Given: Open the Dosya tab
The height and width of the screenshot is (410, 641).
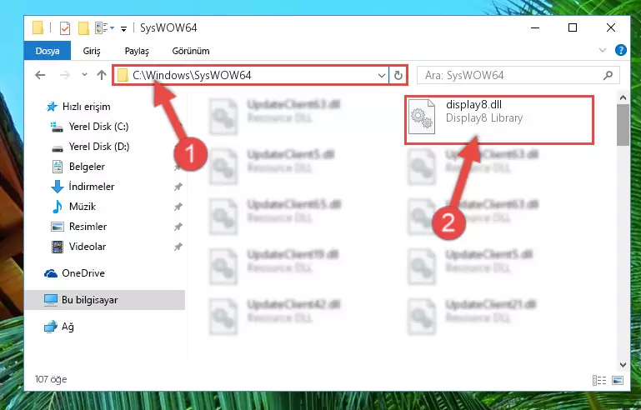Looking at the screenshot, I should 48,51.
